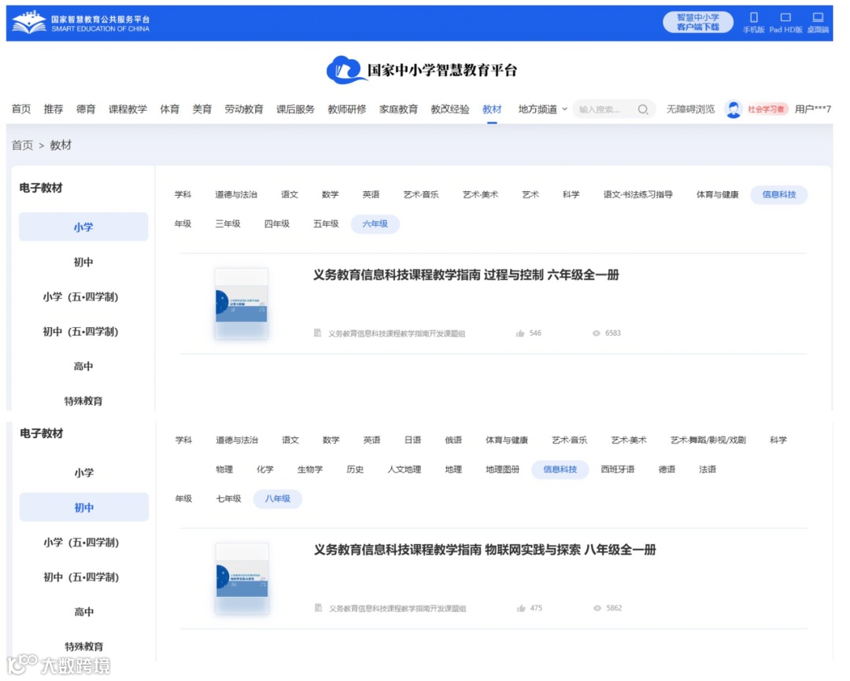Click the 智慧中小学客户端下载 button
The height and width of the screenshot is (681, 850).
[x=697, y=22]
